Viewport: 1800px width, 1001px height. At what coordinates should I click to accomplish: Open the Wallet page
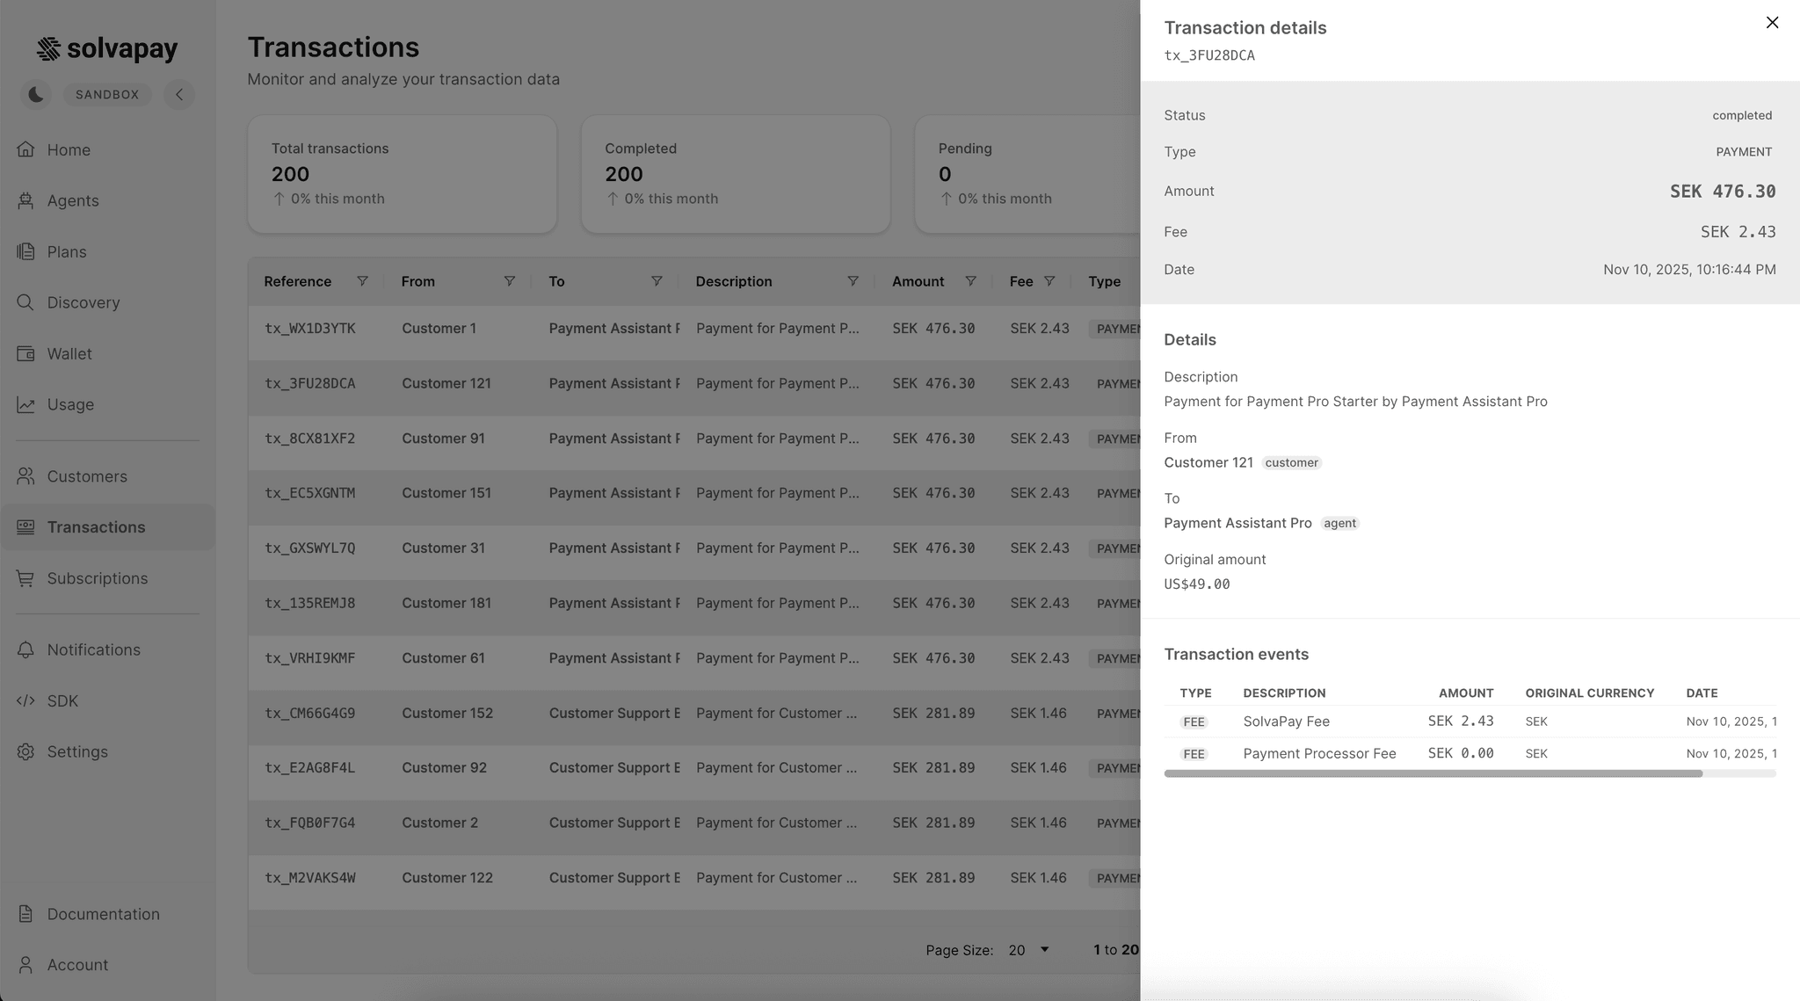point(69,353)
